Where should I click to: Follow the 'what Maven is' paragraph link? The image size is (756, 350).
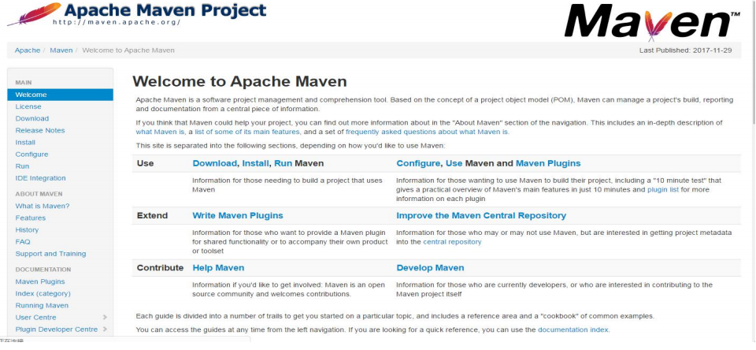point(160,132)
